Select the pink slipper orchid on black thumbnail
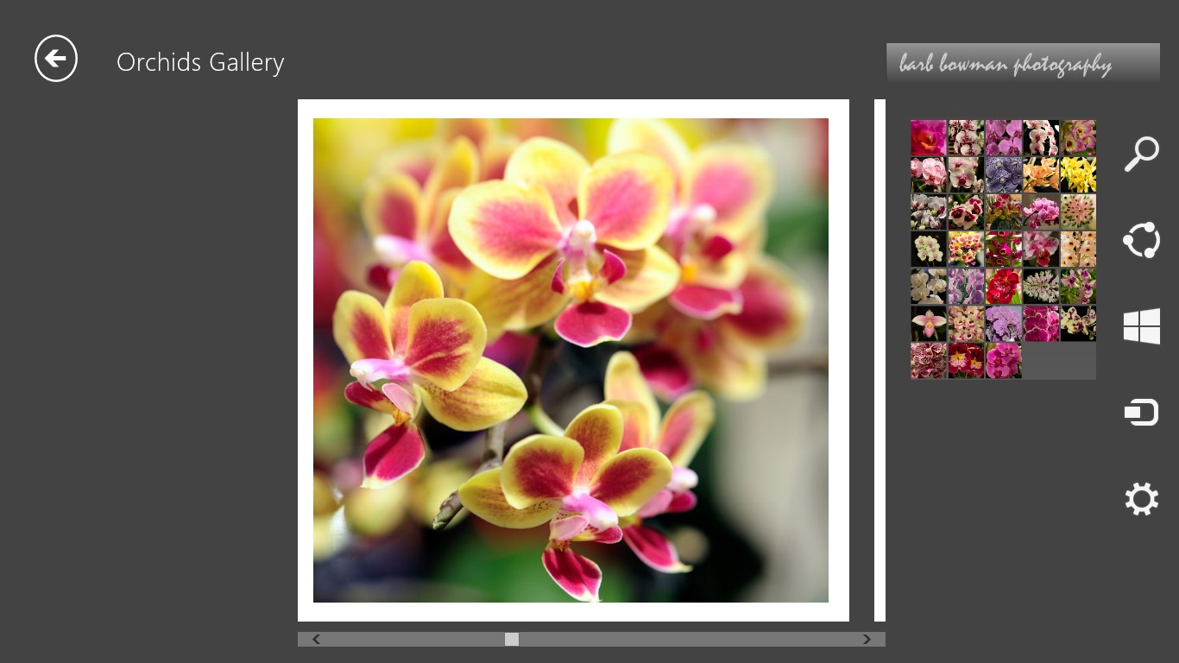This screenshot has height=663, width=1179. 929,323
